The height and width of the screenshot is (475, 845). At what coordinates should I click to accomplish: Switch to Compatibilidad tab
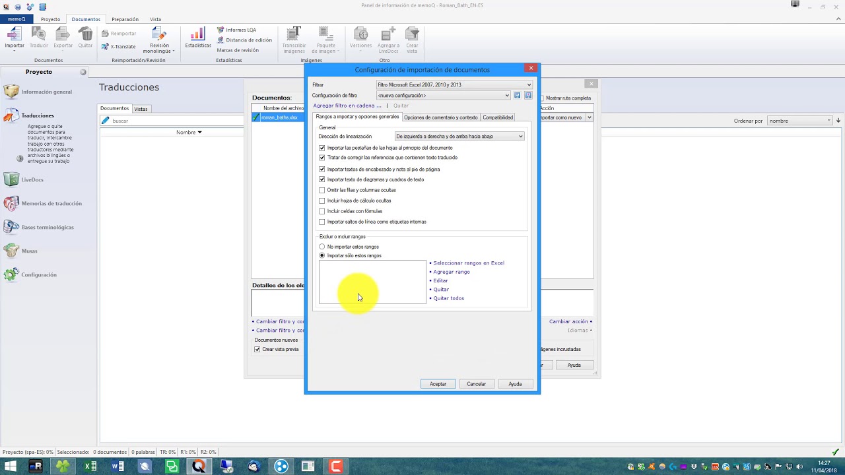(x=498, y=117)
